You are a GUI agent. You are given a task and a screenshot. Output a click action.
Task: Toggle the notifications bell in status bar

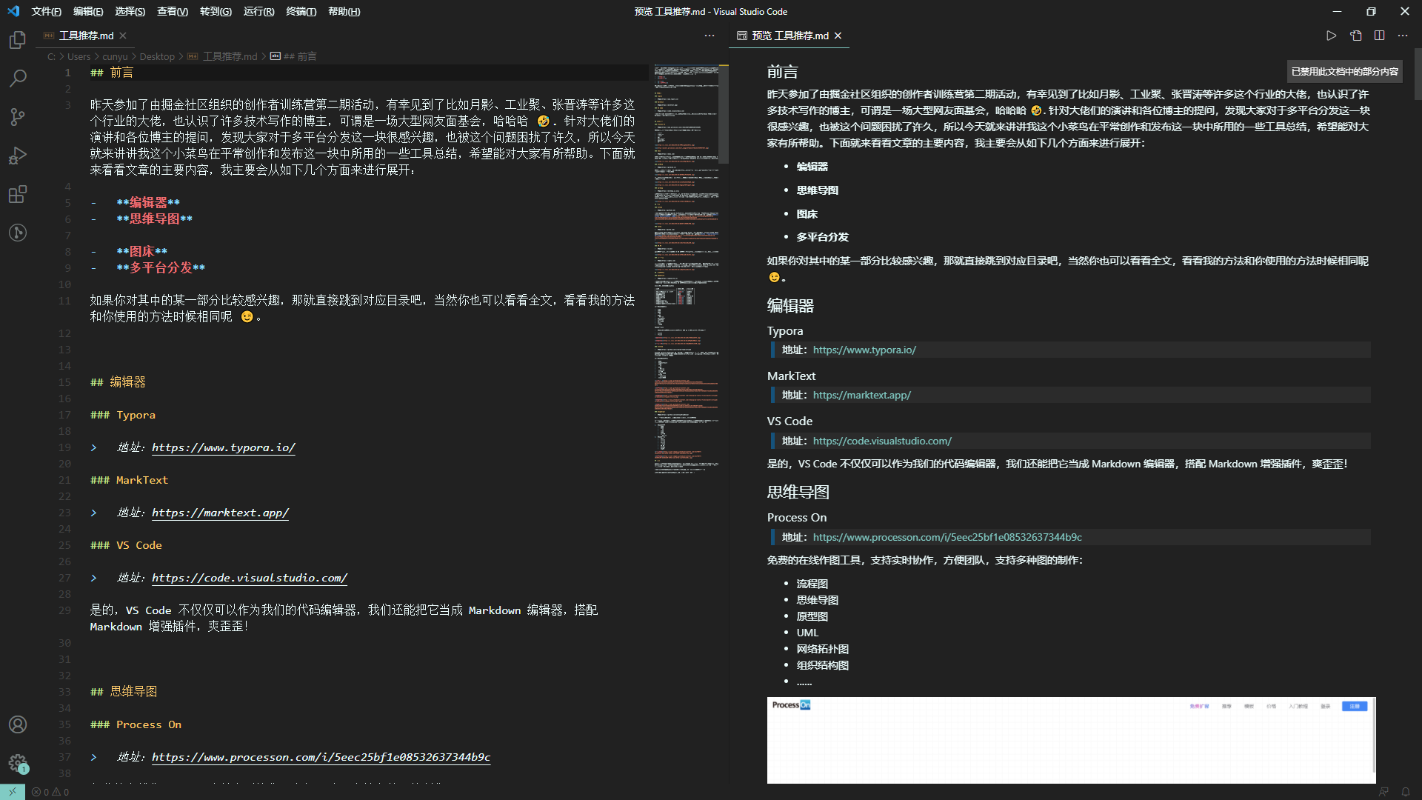pyautogui.click(x=1405, y=792)
